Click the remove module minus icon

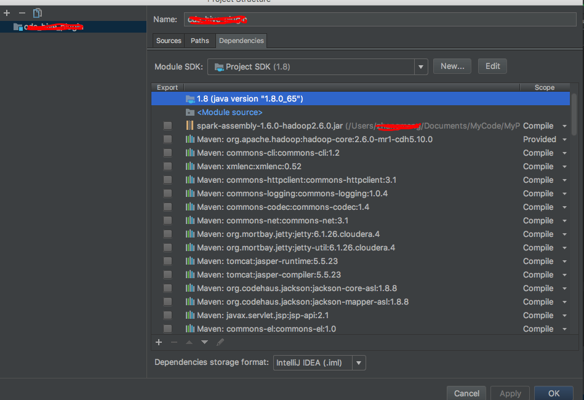coord(22,13)
